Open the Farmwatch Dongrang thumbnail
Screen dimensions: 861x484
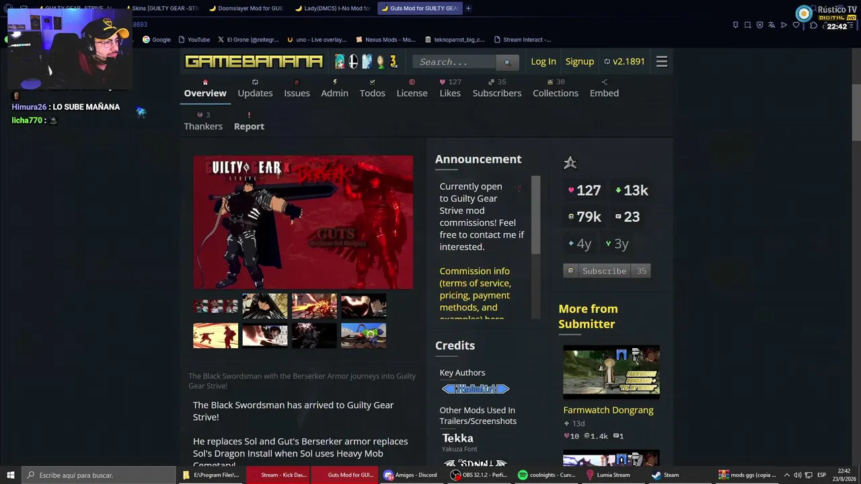tap(611, 372)
